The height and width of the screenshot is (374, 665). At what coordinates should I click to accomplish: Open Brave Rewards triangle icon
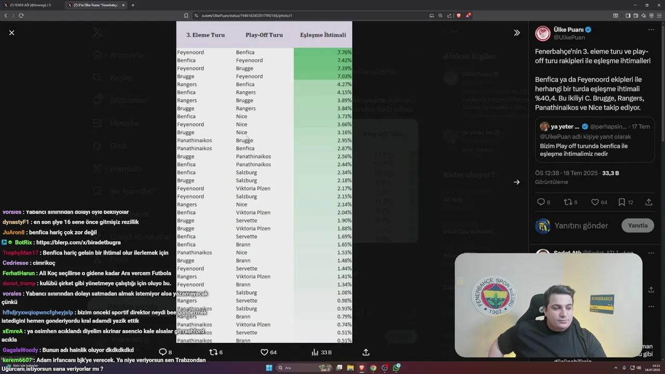click(468, 16)
